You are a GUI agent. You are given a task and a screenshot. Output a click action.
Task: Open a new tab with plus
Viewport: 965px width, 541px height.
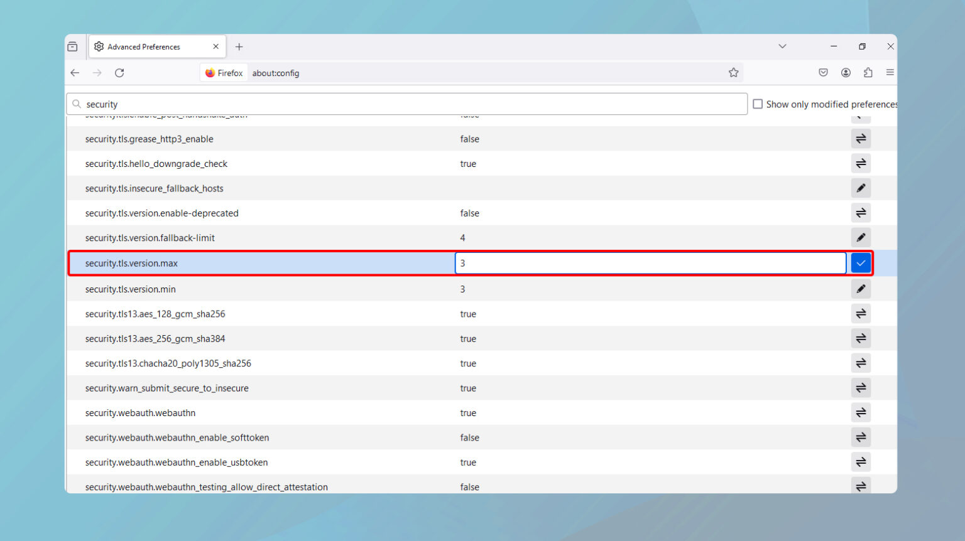click(239, 47)
